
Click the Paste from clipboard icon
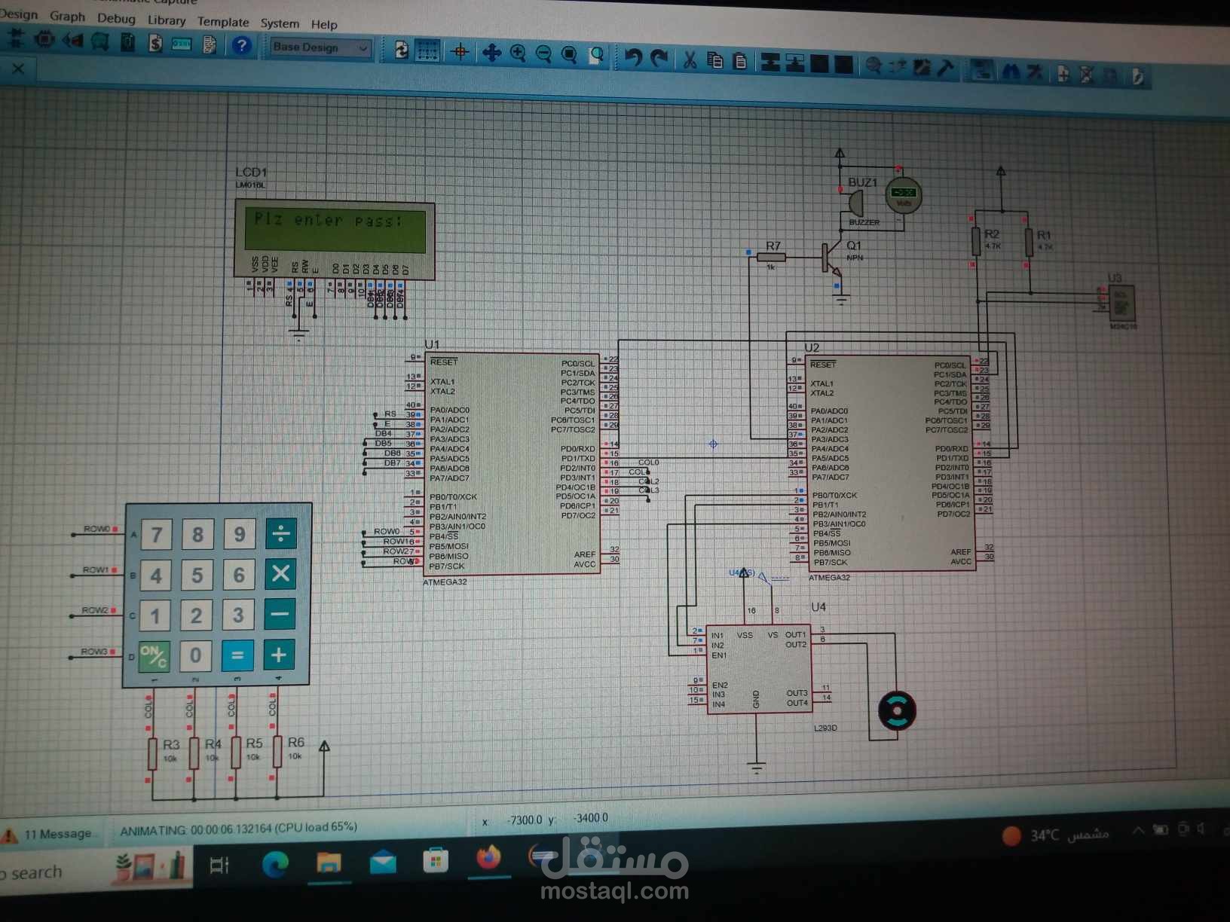pos(740,62)
